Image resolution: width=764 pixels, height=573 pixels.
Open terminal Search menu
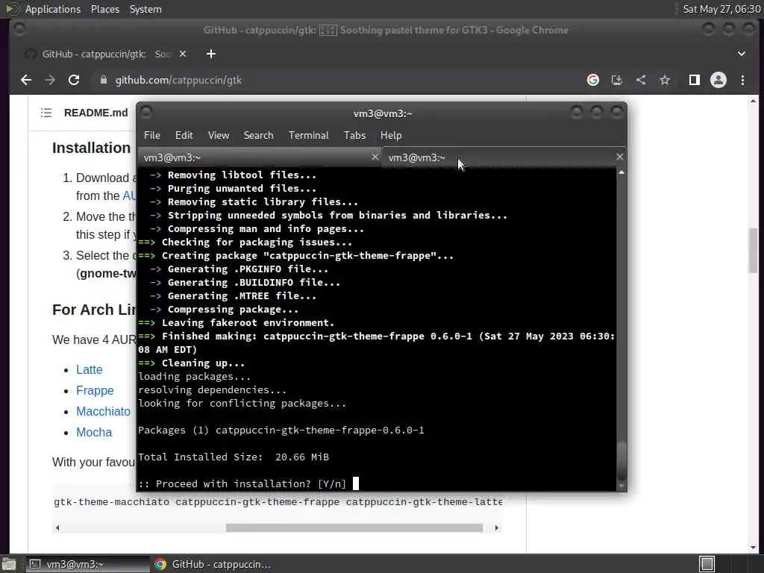258,136
